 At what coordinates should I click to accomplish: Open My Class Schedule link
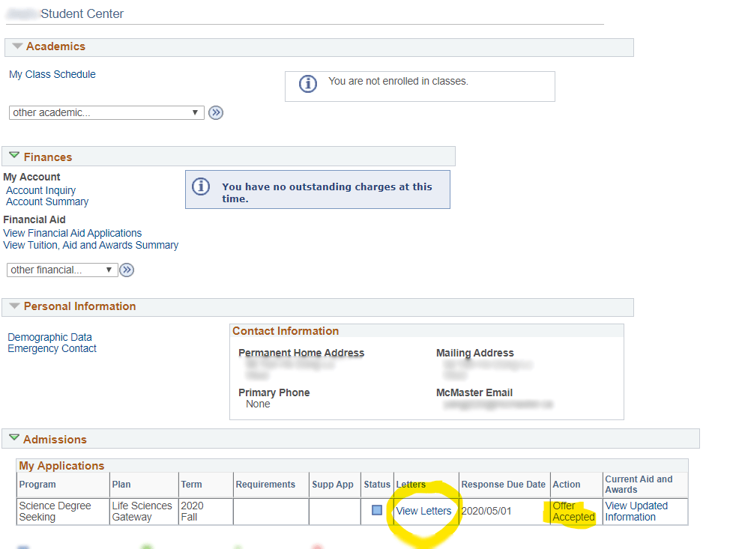[52, 74]
